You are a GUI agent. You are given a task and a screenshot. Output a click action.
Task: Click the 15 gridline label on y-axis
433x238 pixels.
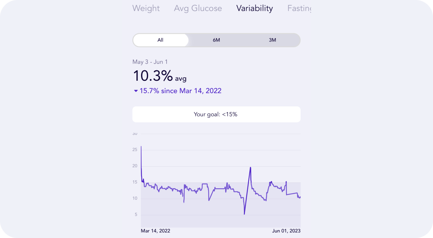point(135,182)
